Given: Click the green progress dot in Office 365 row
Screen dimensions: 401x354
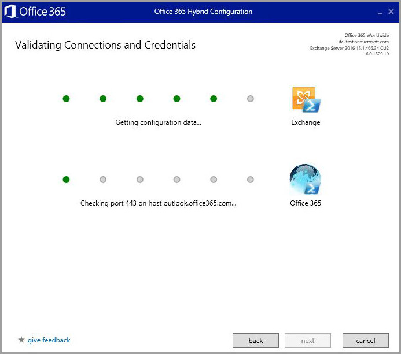Looking at the screenshot, I should (x=66, y=180).
